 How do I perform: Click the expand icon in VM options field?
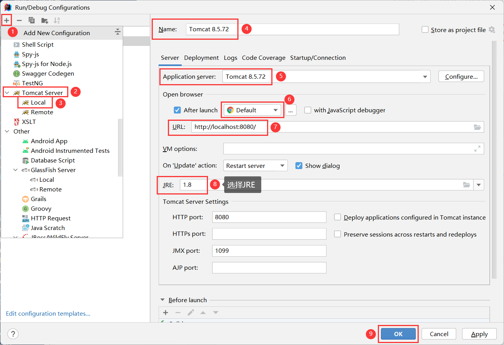(477, 149)
